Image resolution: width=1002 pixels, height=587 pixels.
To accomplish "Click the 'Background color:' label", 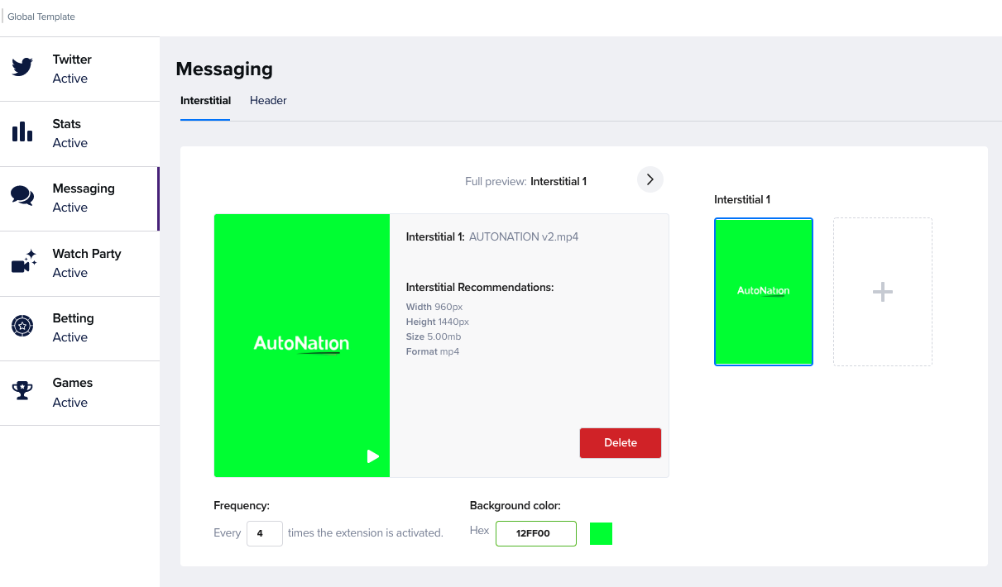I will (x=515, y=505).
